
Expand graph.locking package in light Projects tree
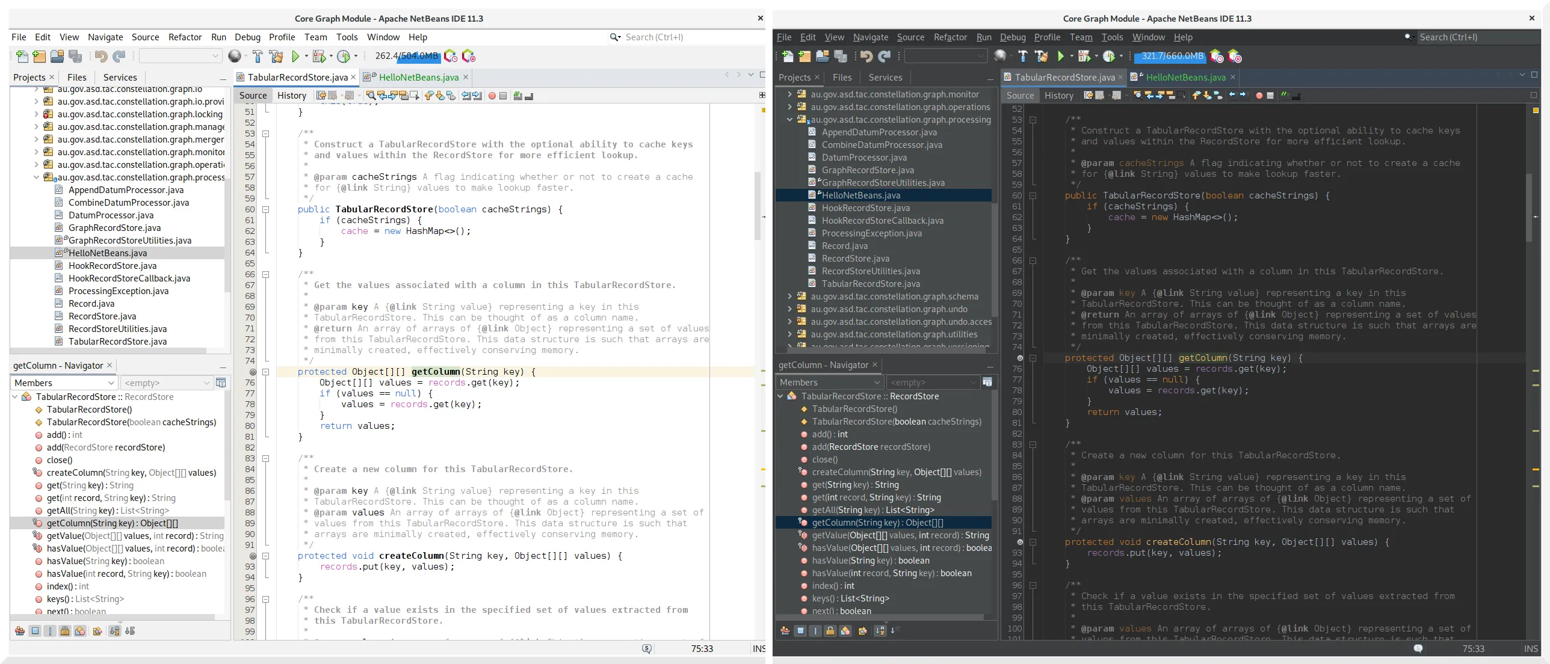[36, 114]
